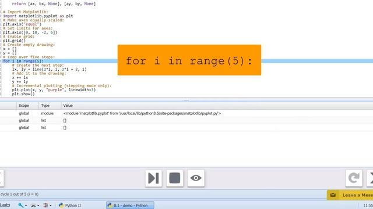Click the plt.axis([0, 10, -2, 6]) code line
Screen dimensions: 373x209
30,33
